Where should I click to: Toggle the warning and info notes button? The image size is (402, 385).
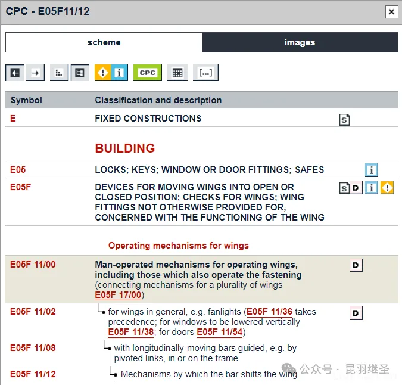tap(111, 73)
